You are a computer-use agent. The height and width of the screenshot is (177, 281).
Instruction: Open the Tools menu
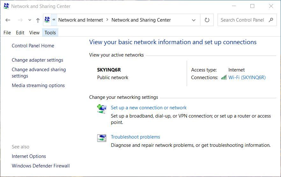[50, 32]
